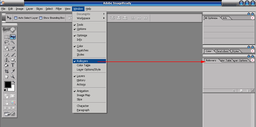
Task: Uncheck Optimize in the Window menu
Action: pos(89,35)
